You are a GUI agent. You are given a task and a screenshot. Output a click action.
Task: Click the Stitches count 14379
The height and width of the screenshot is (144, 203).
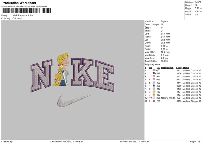198,2
